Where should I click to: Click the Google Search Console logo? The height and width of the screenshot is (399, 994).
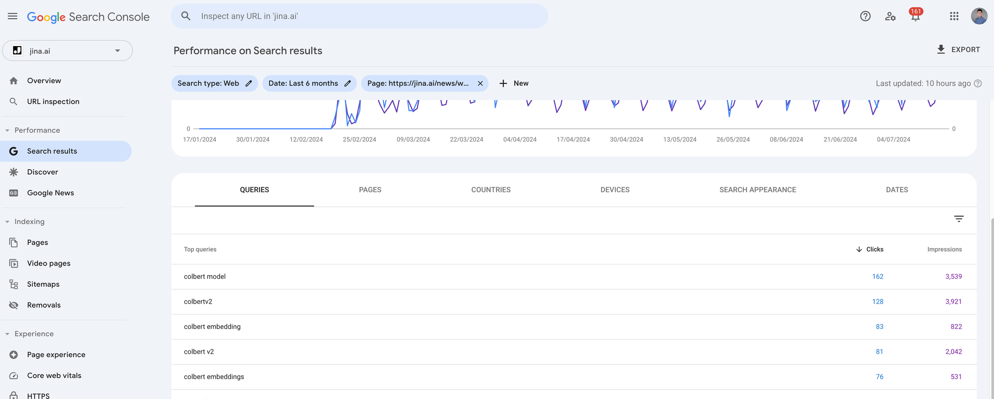(88, 17)
